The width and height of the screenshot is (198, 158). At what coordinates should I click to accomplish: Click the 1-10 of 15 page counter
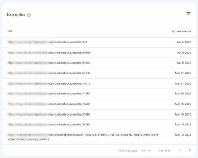click(x=165, y=151)
